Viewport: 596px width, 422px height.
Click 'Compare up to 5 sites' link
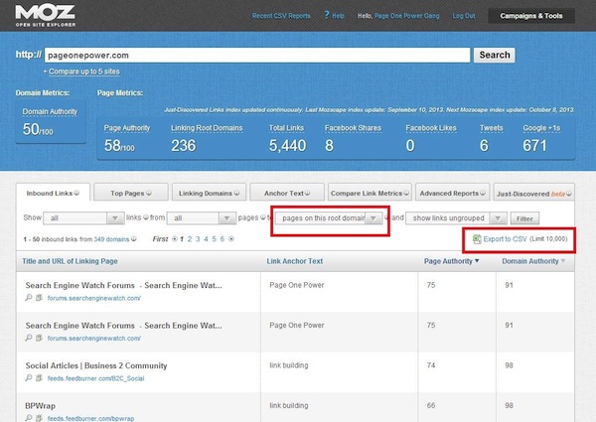pos(84,71)
